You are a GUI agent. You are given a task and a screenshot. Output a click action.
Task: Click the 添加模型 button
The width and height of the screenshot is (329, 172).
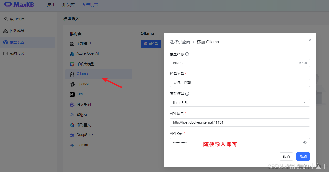pyautogui.click(x=151, y=44)
